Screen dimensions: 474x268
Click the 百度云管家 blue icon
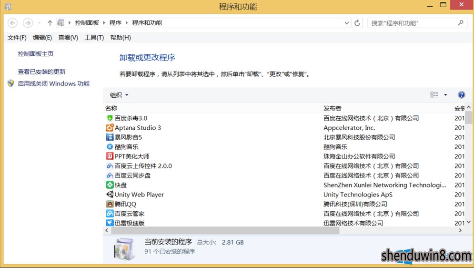click(x=110, y=214)
